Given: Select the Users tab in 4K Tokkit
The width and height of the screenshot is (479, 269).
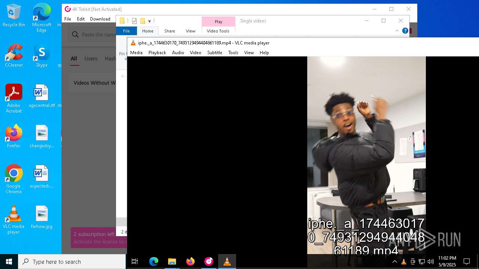Looking at the screenshot, I should click(91, 59).
